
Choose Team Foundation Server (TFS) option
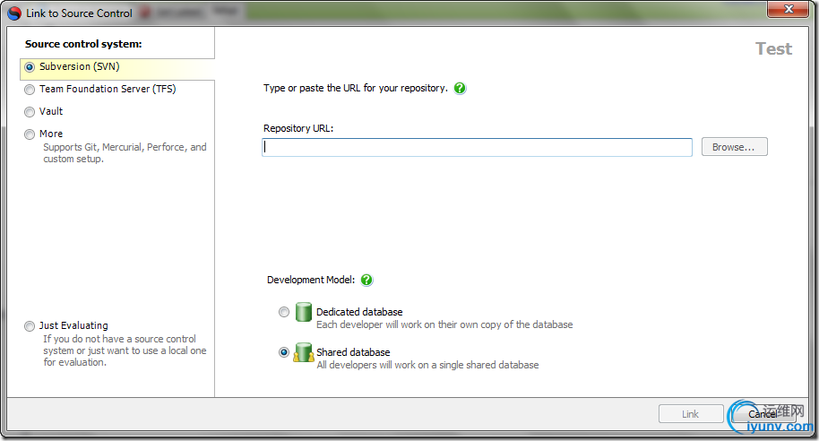pyautogui.click(x=30, y=90)
